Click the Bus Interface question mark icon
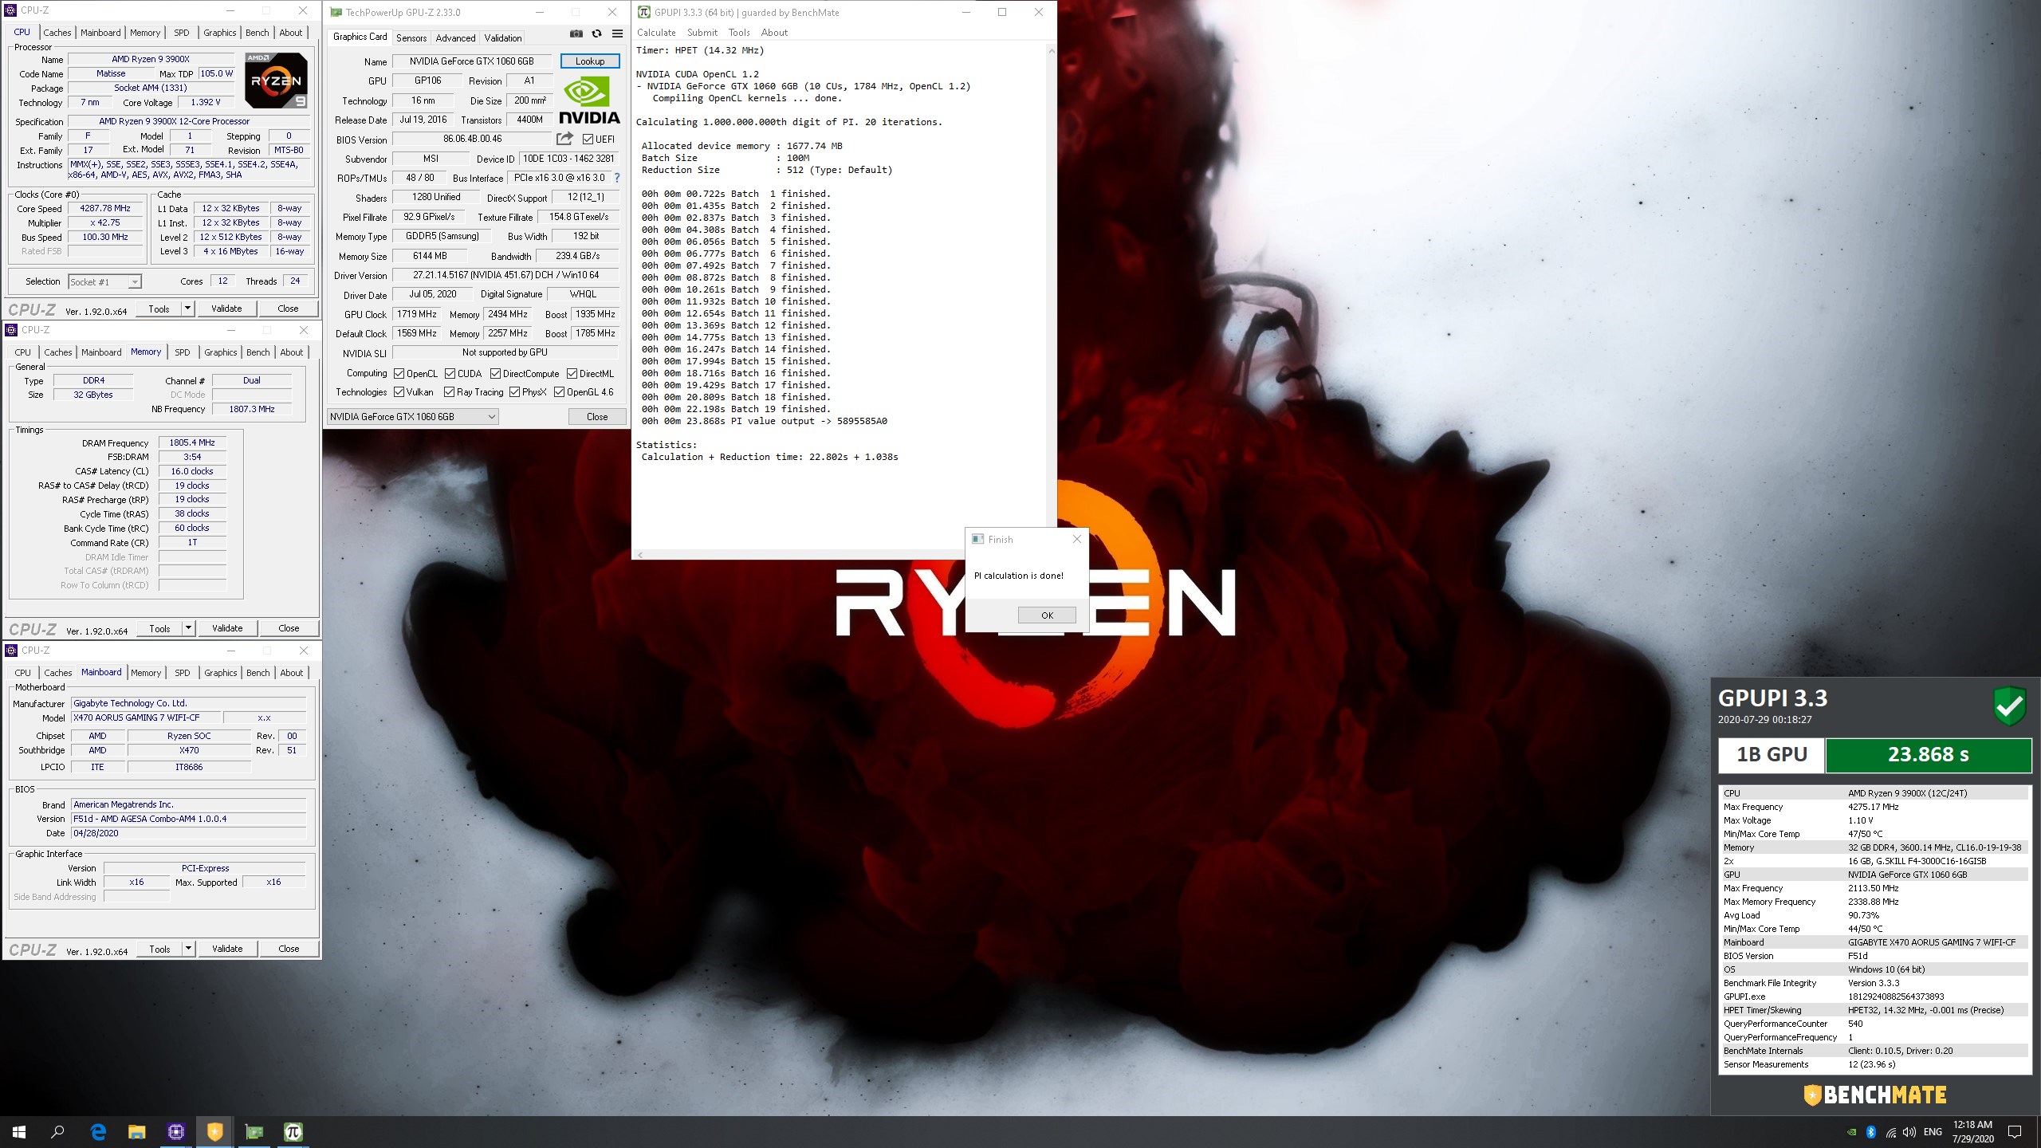 (x=616, y=178)
